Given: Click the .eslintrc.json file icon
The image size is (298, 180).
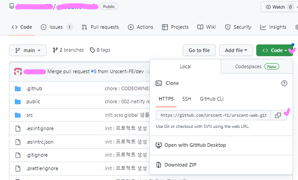Looking at the screenshot, I should pos(18,142).
